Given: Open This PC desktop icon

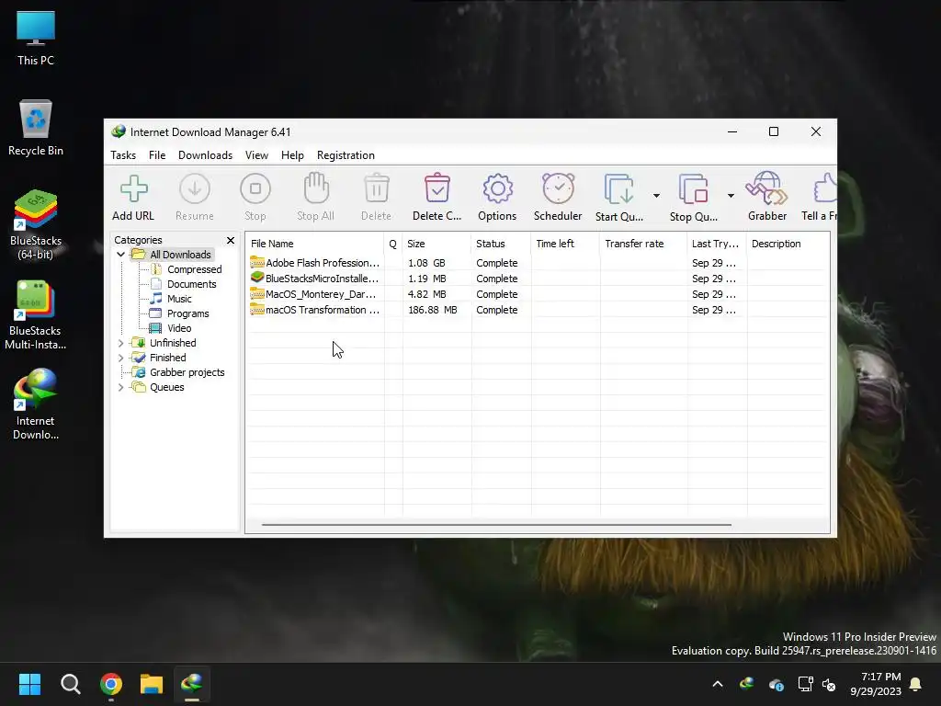Looking at the screenshot, I should coord(36,38).
